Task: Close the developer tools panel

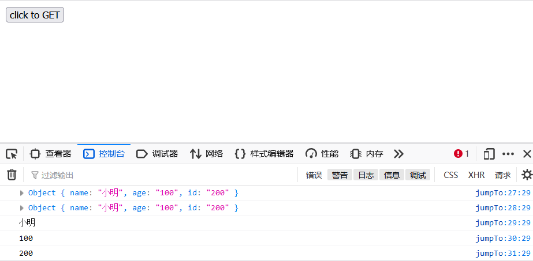Action: tap(527, 154)
